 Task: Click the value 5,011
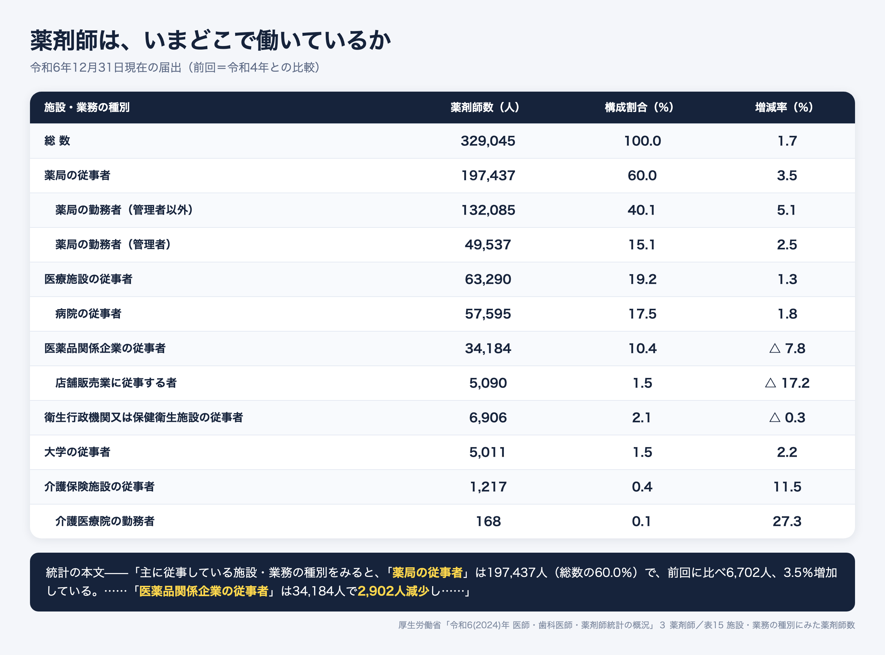pyautogui.click(x=488, y=452)
